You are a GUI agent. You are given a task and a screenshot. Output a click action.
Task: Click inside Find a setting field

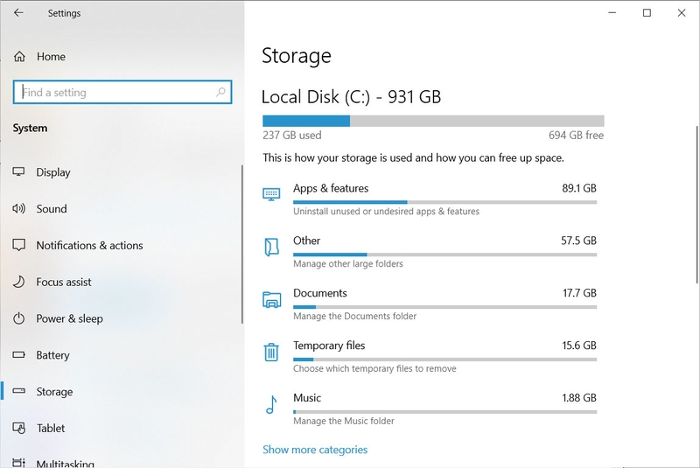pos(122,93)
